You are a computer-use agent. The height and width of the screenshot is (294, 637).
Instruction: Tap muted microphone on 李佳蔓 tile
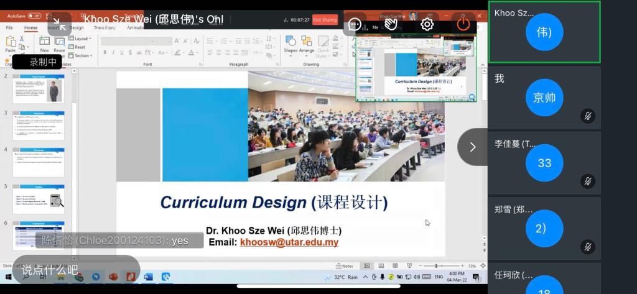tap(588, 181)
